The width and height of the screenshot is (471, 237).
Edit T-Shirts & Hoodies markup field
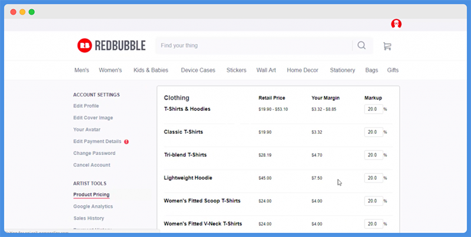coord(374,109)
